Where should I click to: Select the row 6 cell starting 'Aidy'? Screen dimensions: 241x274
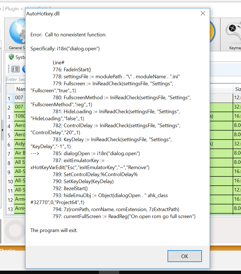pos(20,144)
